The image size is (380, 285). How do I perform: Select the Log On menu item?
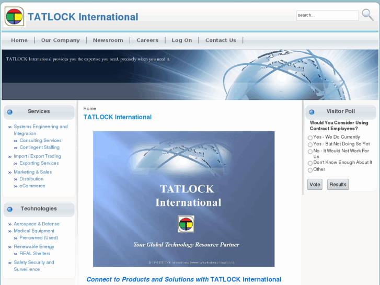pos(182,40)
